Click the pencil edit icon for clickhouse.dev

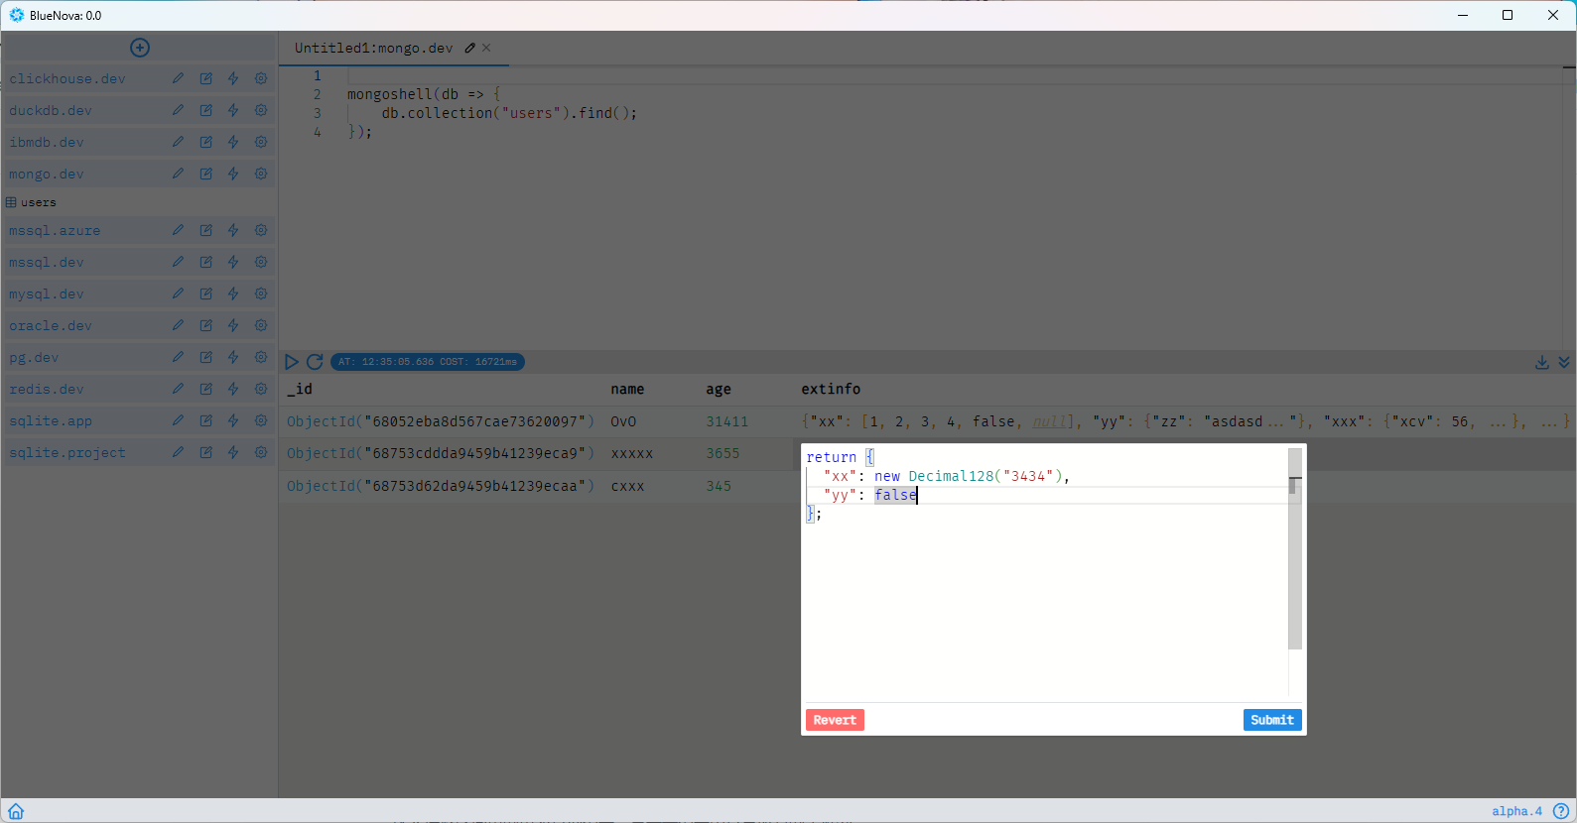point(178,78)
